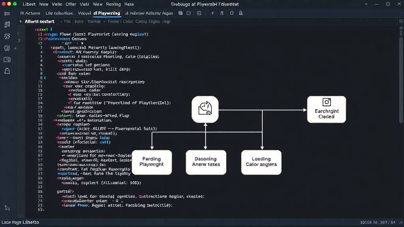This screenshot has width=404, height=227.
Task: Switch to the Mirrow Adienty Ngas tab
Action: [149, 13]
